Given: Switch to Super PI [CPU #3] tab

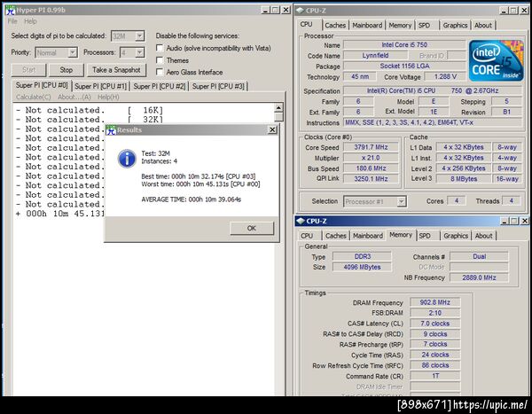Looking at the screenshot, I should tap(218, 86).
